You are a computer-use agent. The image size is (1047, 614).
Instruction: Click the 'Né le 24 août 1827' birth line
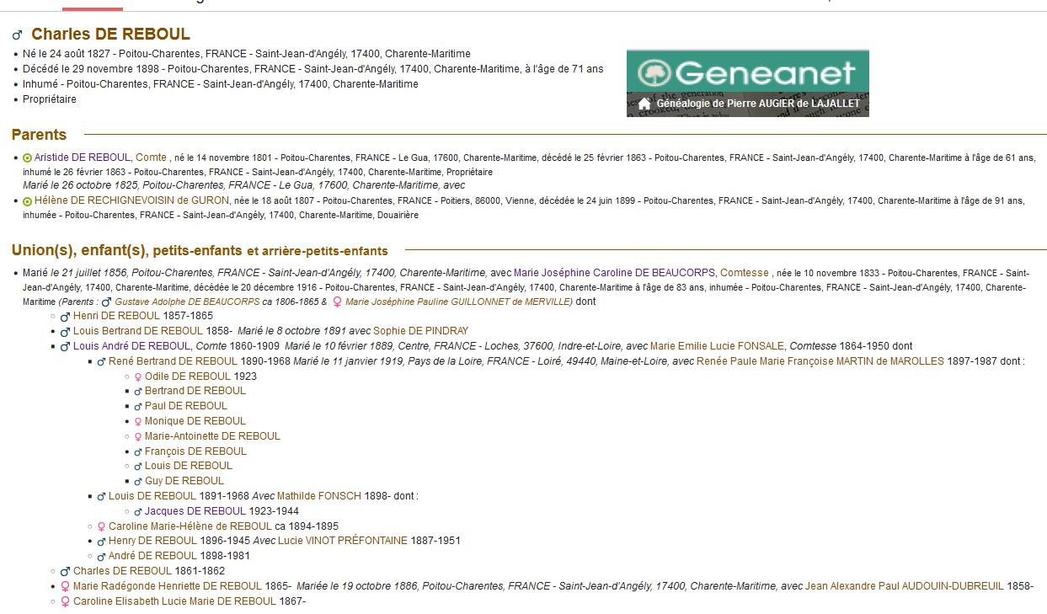coord(247,54)
